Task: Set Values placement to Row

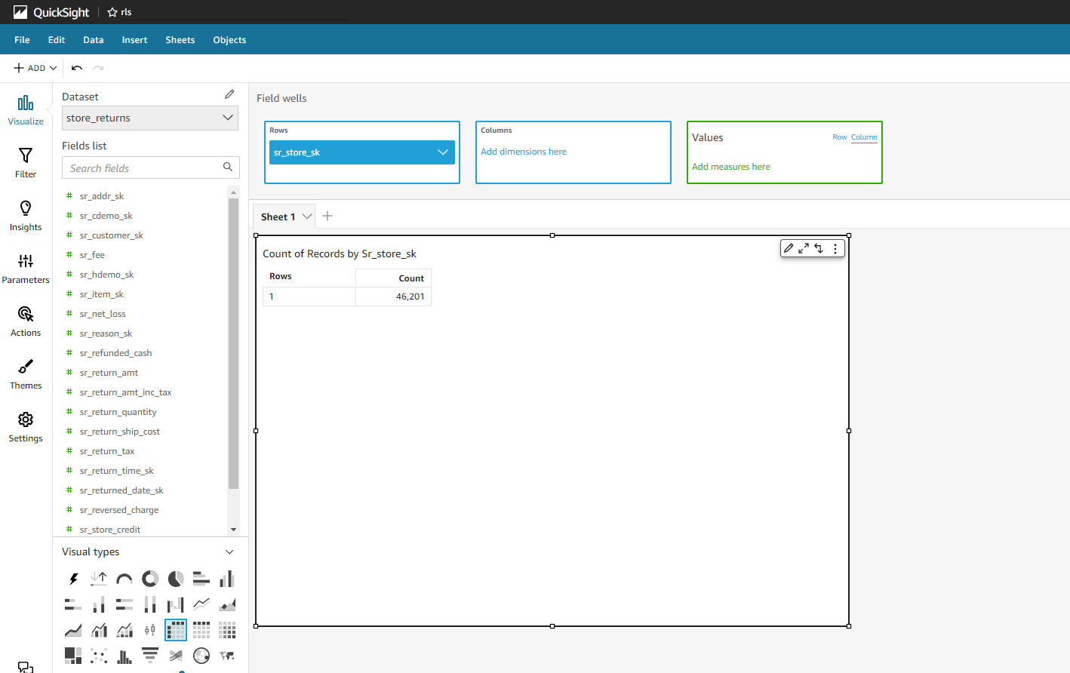Action: coord(840,137)
